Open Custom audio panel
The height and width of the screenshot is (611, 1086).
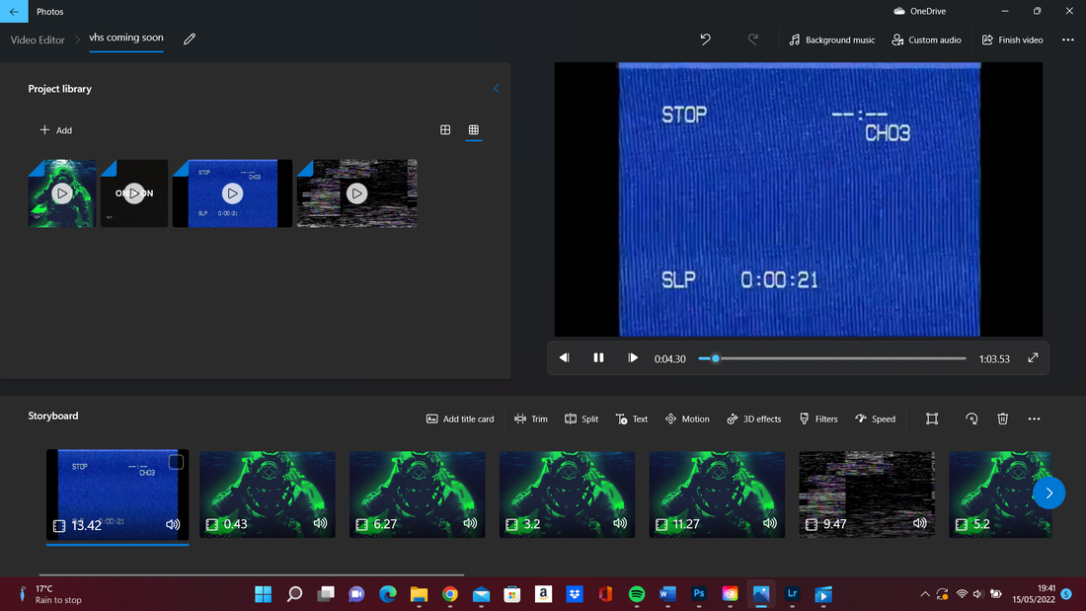click(x=926, y=39)
